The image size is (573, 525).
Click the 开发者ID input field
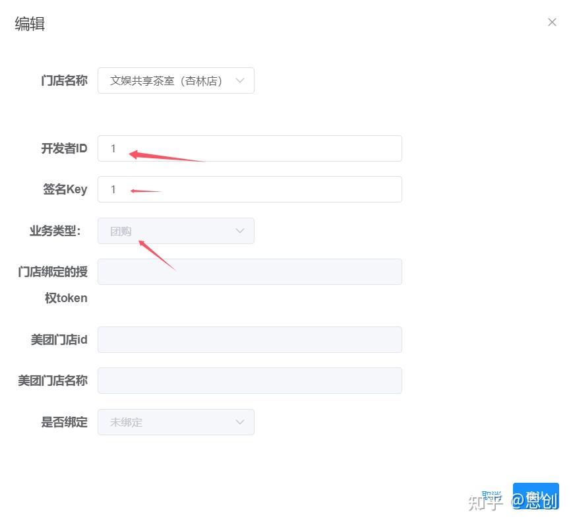pyautogui.click(x=250, y=148)
